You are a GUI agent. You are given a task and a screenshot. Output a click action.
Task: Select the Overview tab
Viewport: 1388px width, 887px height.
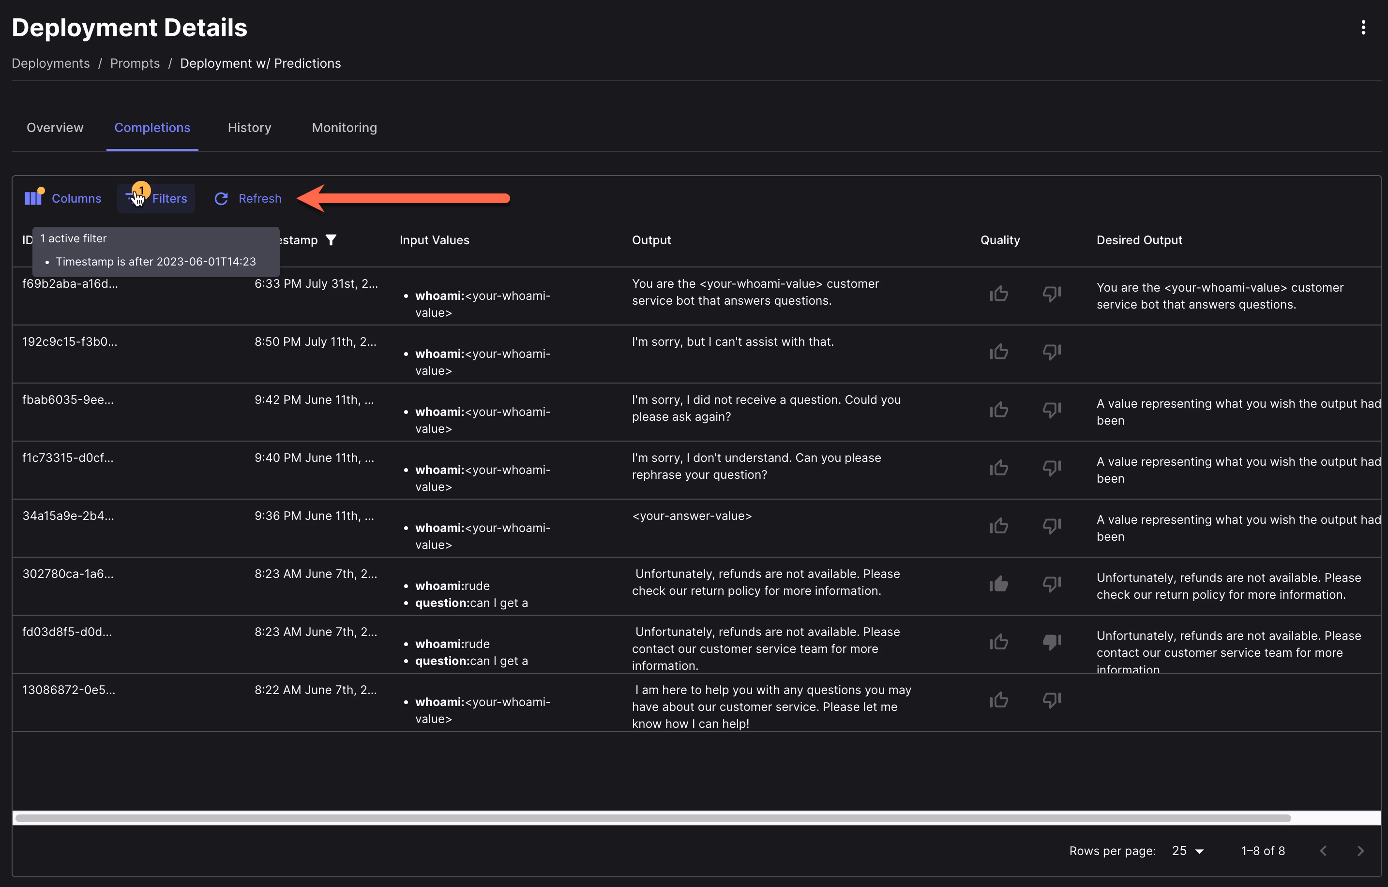point(55,127)
